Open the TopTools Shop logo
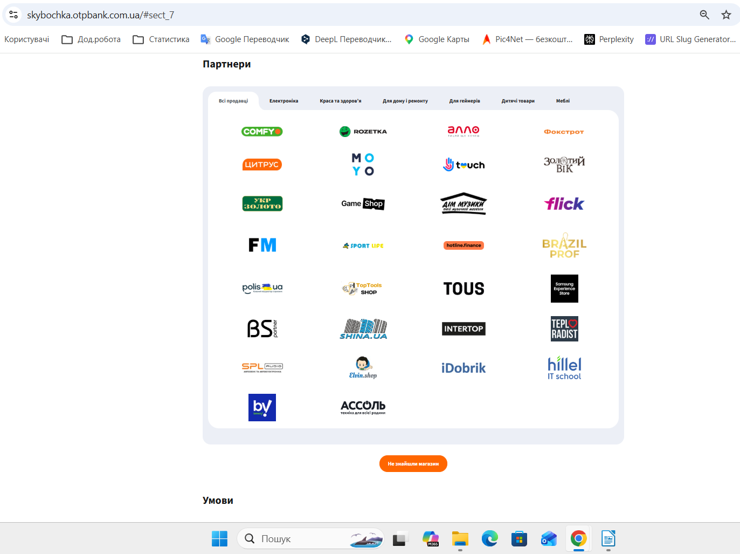The width and height of the screenshot is (740, 554). pyautogui.click(x=362, y=289)
